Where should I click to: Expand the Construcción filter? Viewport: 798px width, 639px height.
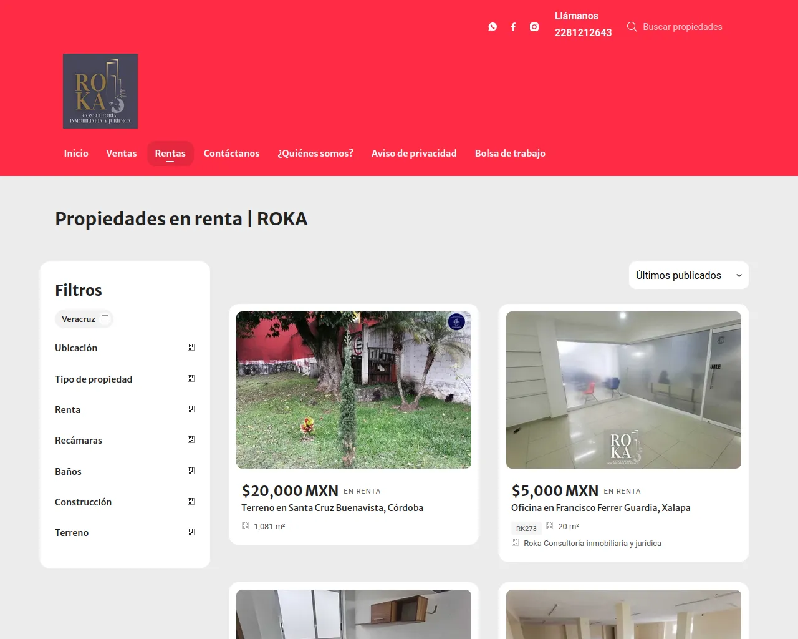click(125, 502)
